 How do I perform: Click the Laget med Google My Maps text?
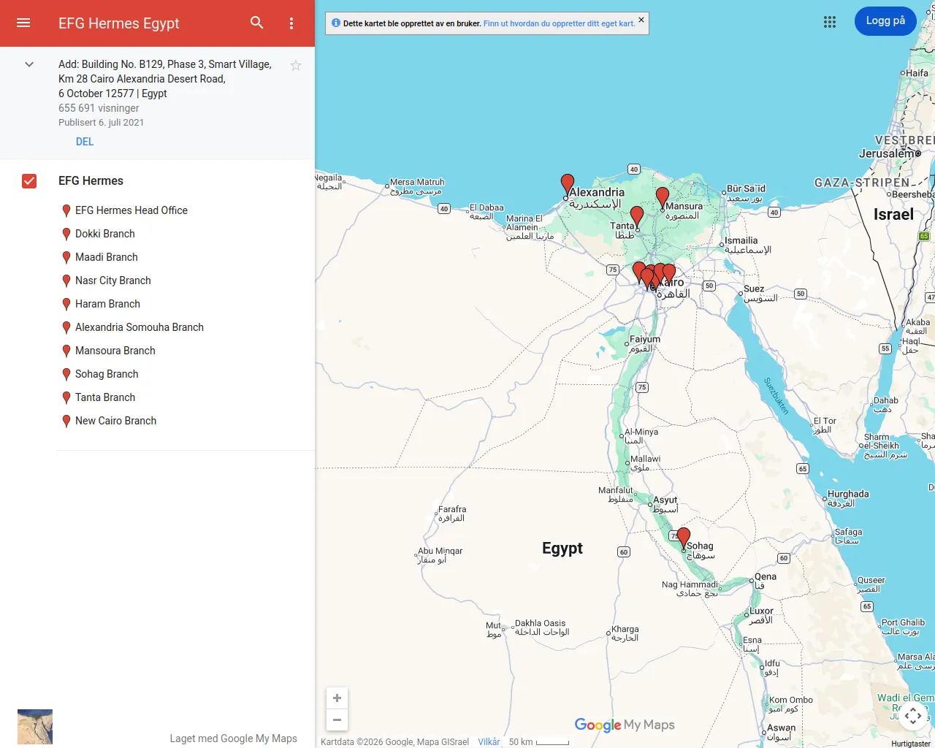234,739
